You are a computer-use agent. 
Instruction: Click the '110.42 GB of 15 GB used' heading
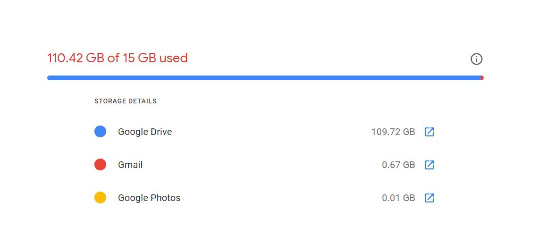[x=117, y=59]
